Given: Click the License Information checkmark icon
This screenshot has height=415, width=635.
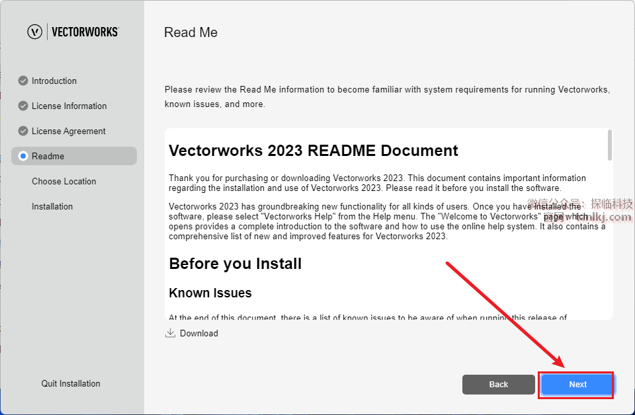Looking at the screenshot, I should [23, 106].
